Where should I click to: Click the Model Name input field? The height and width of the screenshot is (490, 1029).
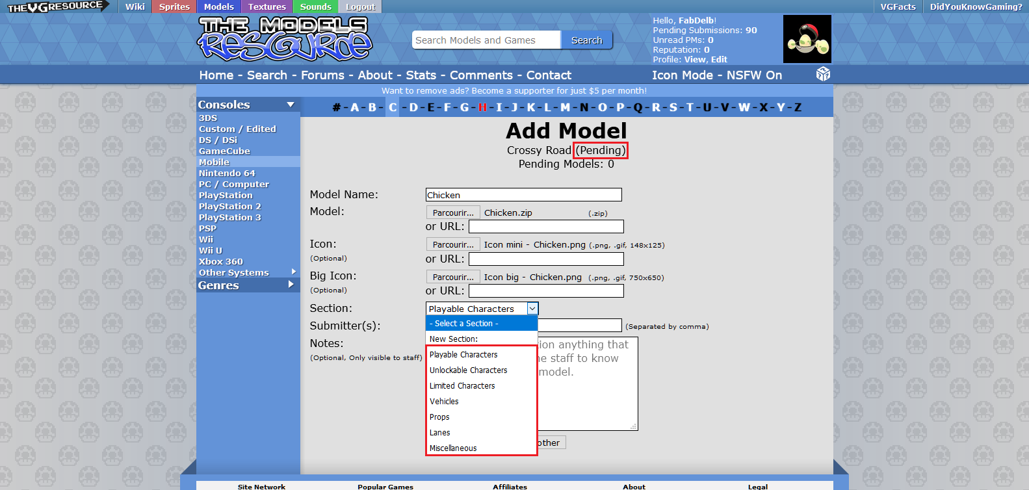click(x=523, y=195)
